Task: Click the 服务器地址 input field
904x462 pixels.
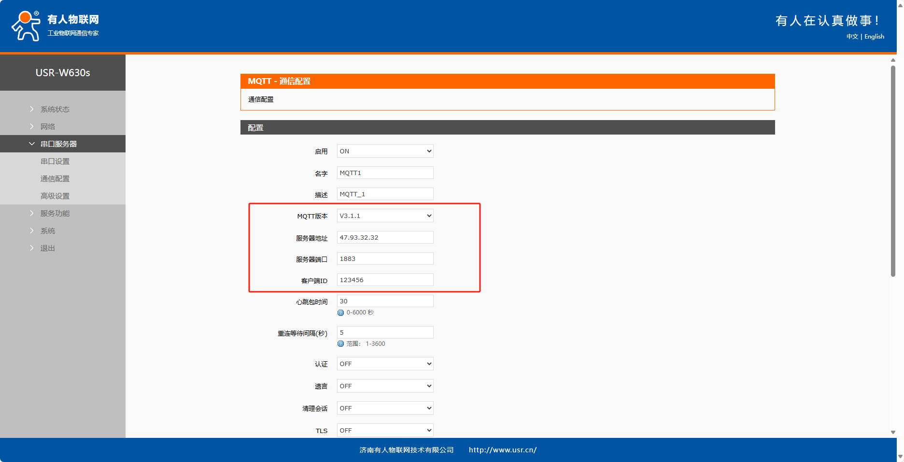Action: [385, 237]
